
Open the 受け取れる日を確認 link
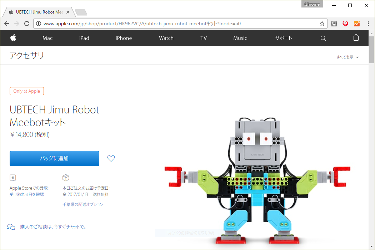point(27,194)
